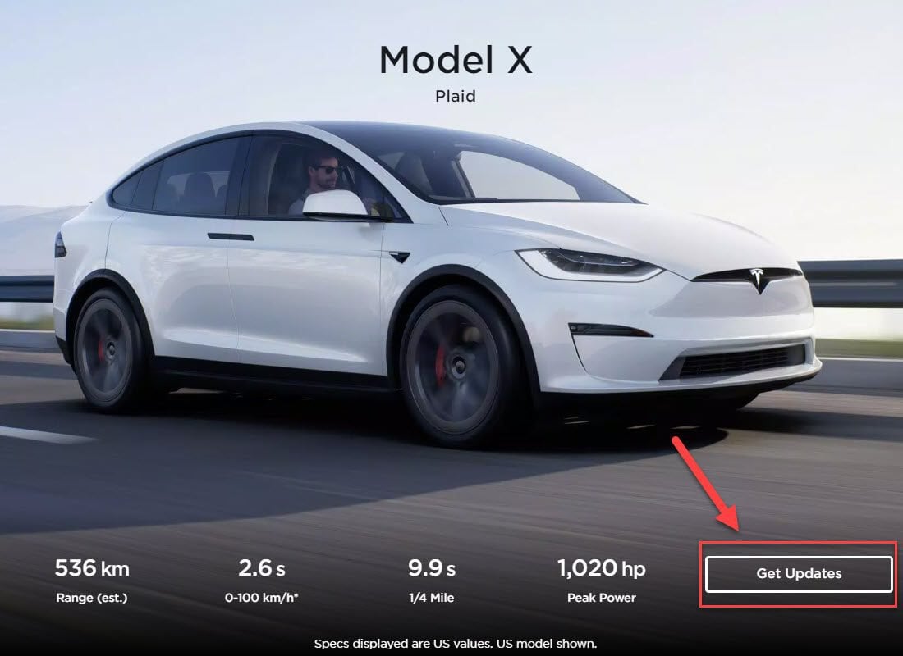Screen dimensions: 903x656
Task: Click the 9.9 s quarter-mile figure
Action: [432, 568]
